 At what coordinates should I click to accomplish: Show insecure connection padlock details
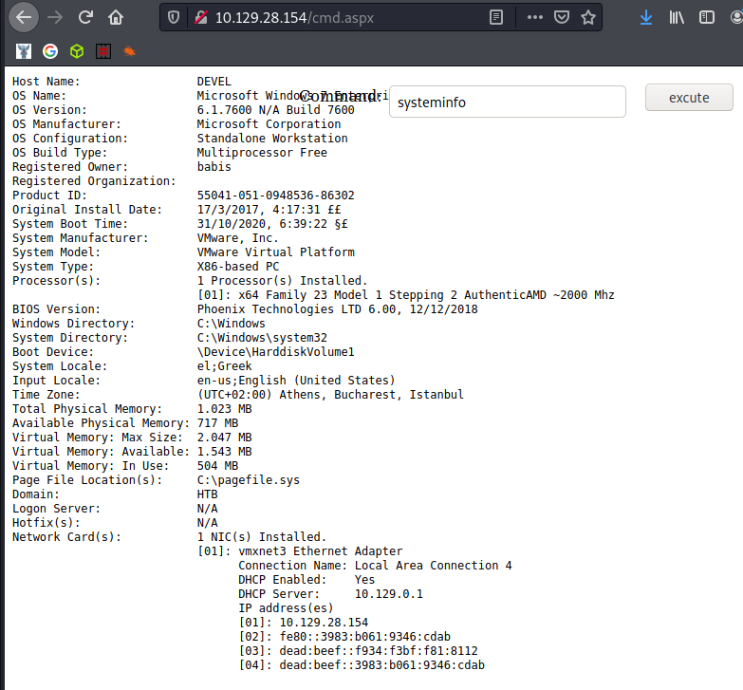coord(199,17)
